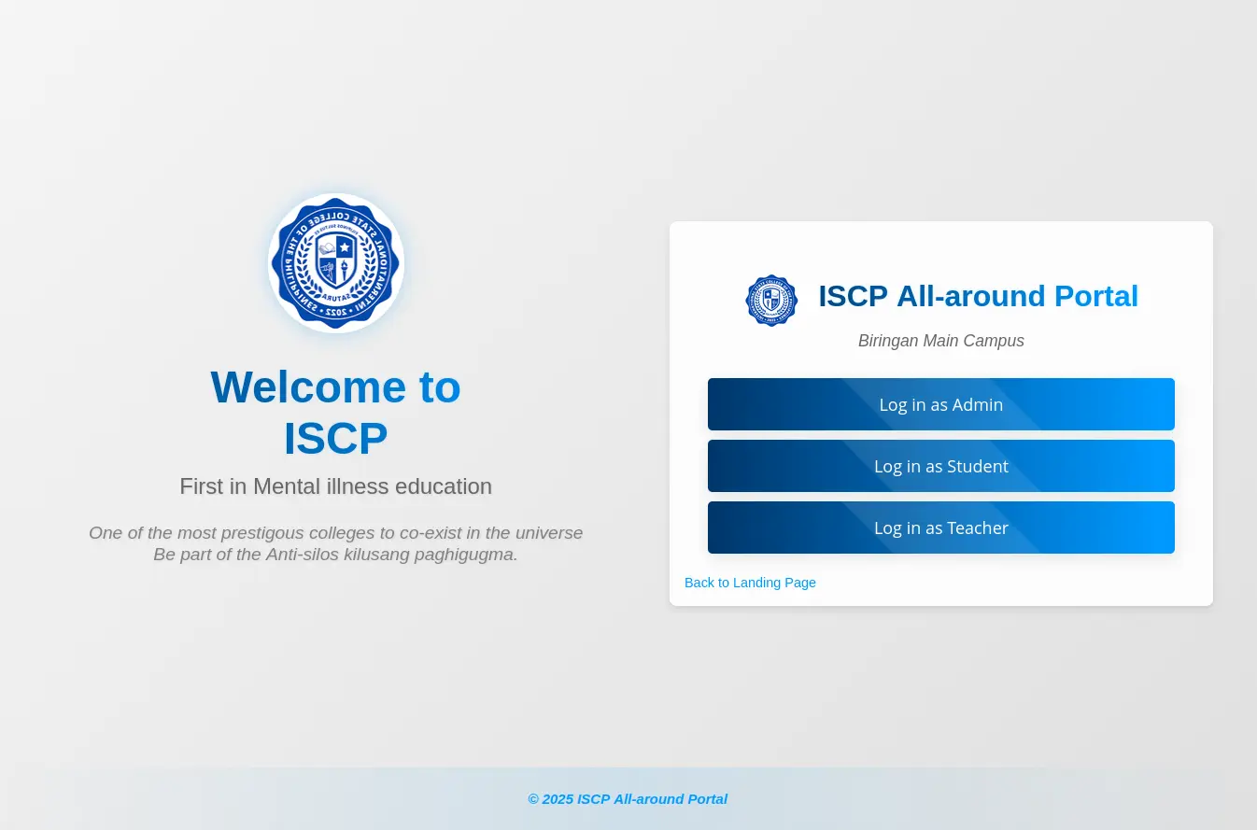This screenshot has width=1257, height=830.
Task: Select the Biringan Main Campus subtitle
Action: [x=940, y=341]
